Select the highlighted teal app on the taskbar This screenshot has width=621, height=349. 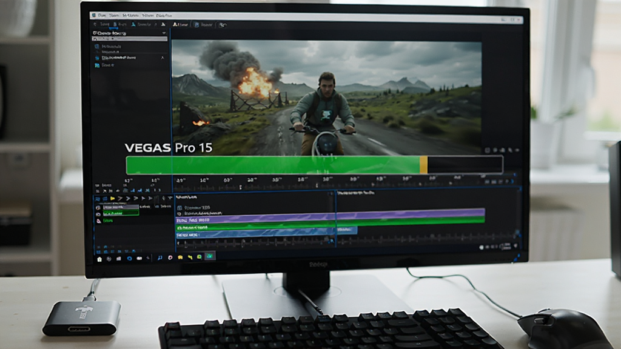(x=209, y=256)
